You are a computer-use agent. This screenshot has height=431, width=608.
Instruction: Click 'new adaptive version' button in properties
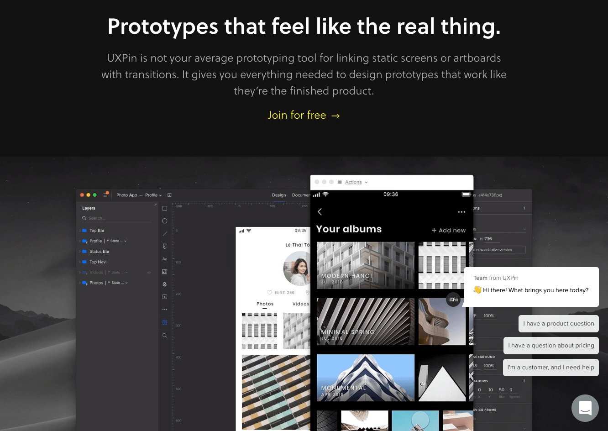coord(499,250)
